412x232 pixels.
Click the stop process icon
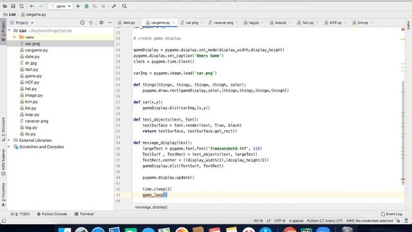tap(103, 6)
